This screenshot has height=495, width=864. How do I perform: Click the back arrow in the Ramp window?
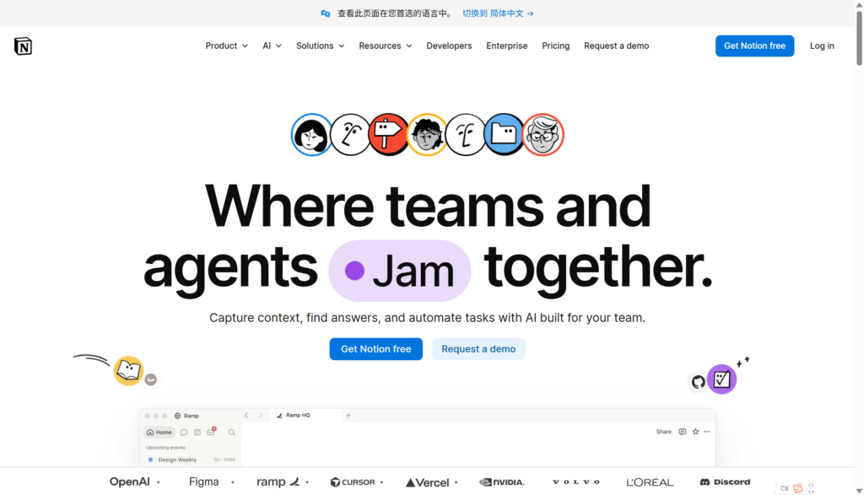[246, 415]
